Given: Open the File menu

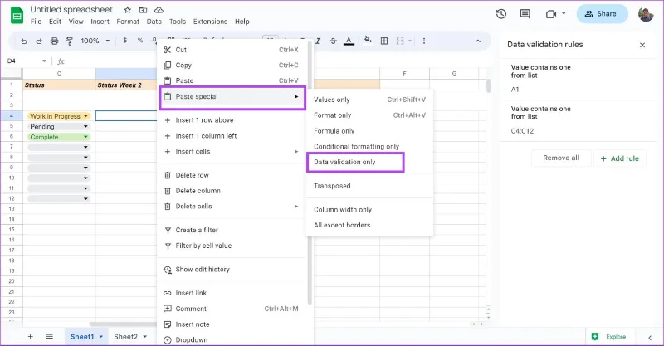Looking at the screenshot, I should coord(36,22).
